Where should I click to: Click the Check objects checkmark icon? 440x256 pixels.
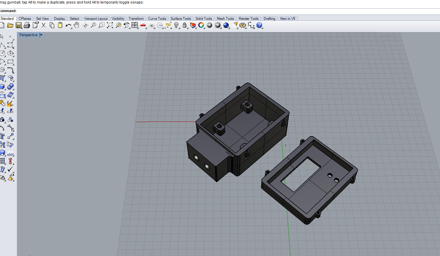(11, 169)
